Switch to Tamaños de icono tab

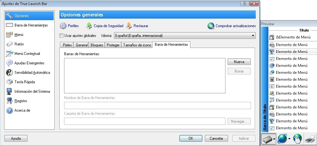point(137,45)
